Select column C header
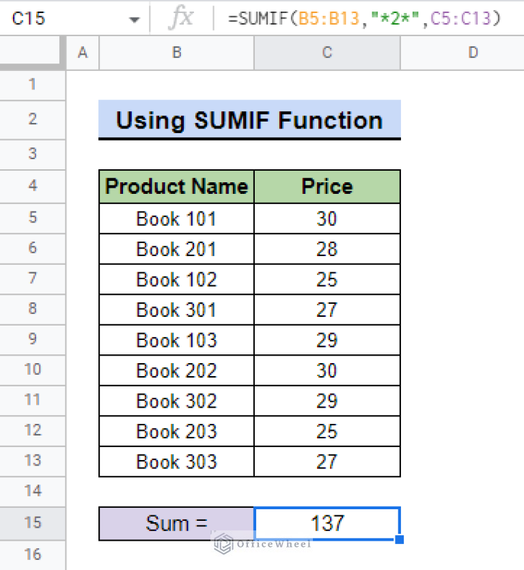This screenshot has height=570, width=524. pyautogui.click(x=327, y=53)
